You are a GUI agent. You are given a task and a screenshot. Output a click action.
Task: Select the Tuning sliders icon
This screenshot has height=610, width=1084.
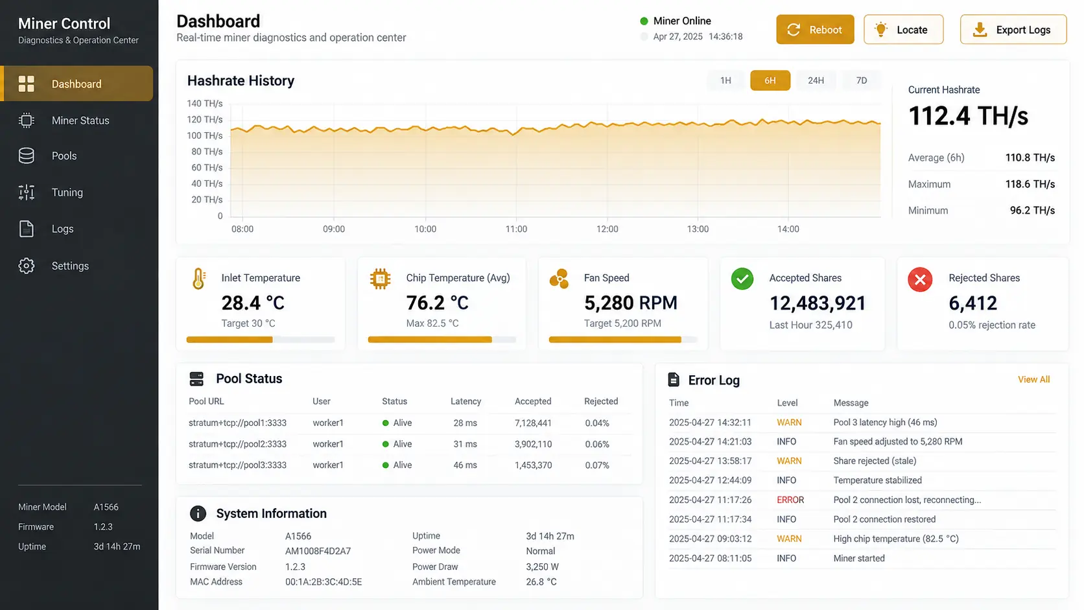point(27,192)
